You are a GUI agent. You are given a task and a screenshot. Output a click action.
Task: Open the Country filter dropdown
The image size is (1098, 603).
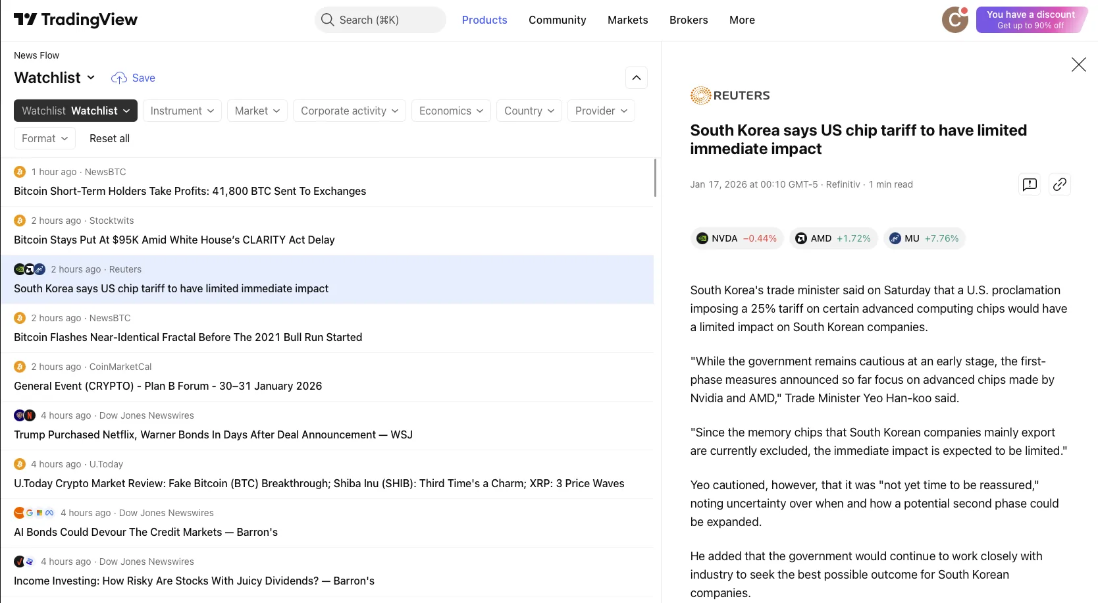529,111
